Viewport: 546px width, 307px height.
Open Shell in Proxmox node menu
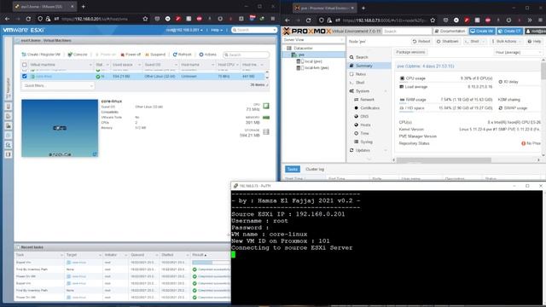click(360, 83)
